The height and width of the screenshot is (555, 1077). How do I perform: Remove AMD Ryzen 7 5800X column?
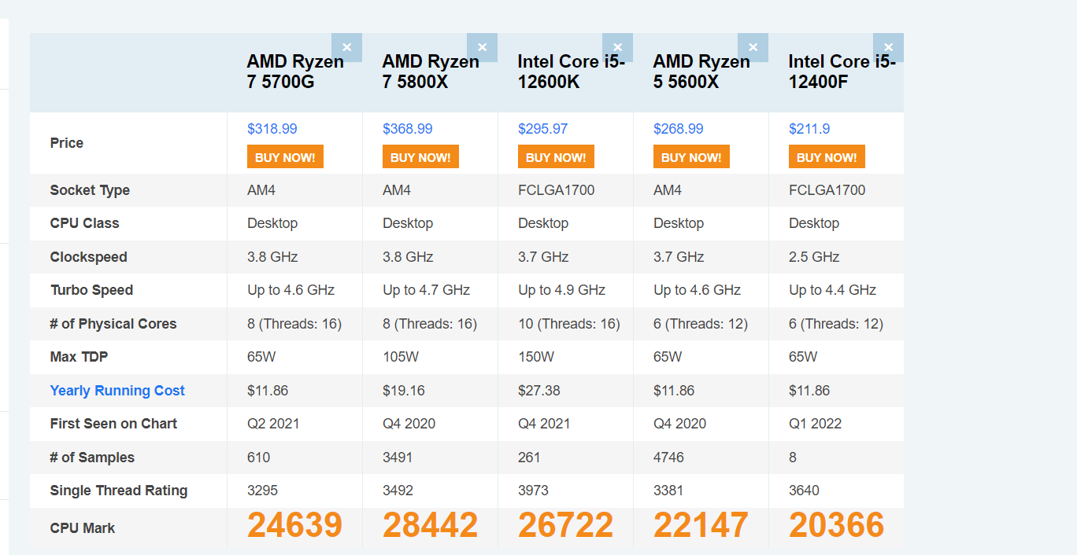(483, 47)
